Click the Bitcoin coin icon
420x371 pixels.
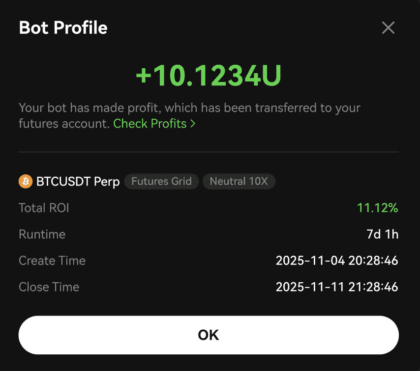[x=25, y=182]
